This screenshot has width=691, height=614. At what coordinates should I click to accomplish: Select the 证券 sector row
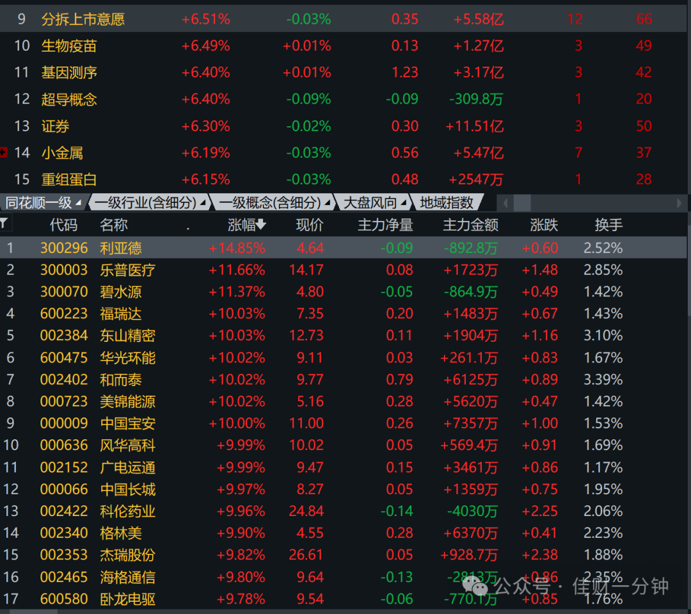[x=344, y=126]
